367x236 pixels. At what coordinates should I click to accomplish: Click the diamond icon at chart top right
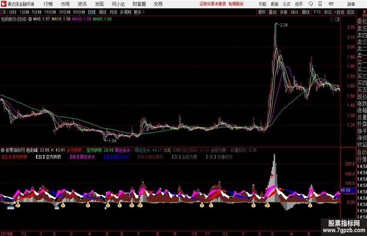tap(332, 19)
